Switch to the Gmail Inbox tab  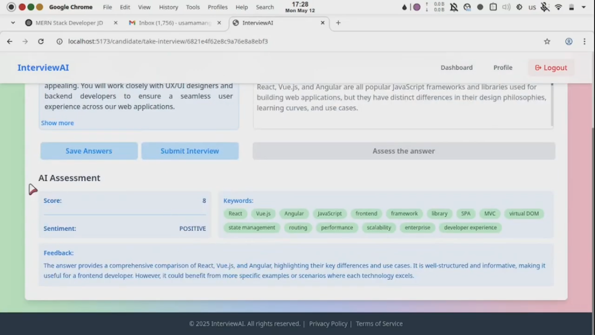[x=175, y=23]
